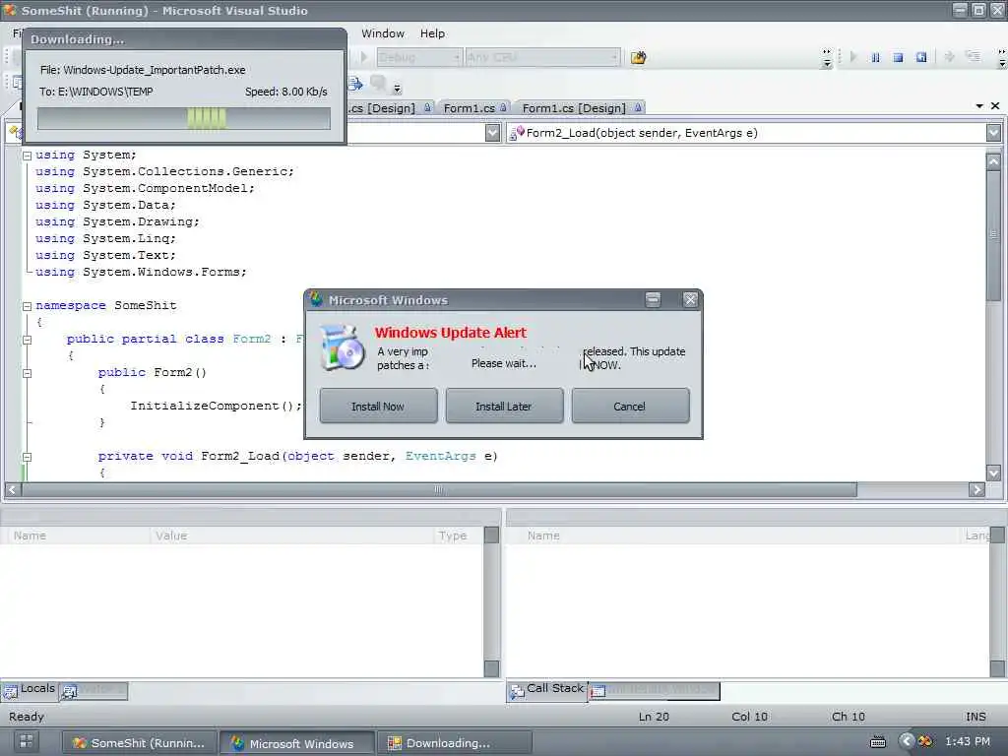This screenshot has width=1008, height=756.
Task: Click the Start button on taskbar
Action: [26, 742]
